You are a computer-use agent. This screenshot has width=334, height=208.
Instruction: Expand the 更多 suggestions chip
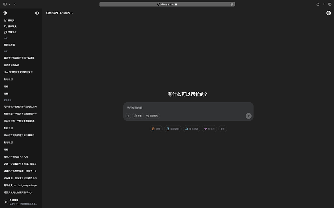(223, 129)
